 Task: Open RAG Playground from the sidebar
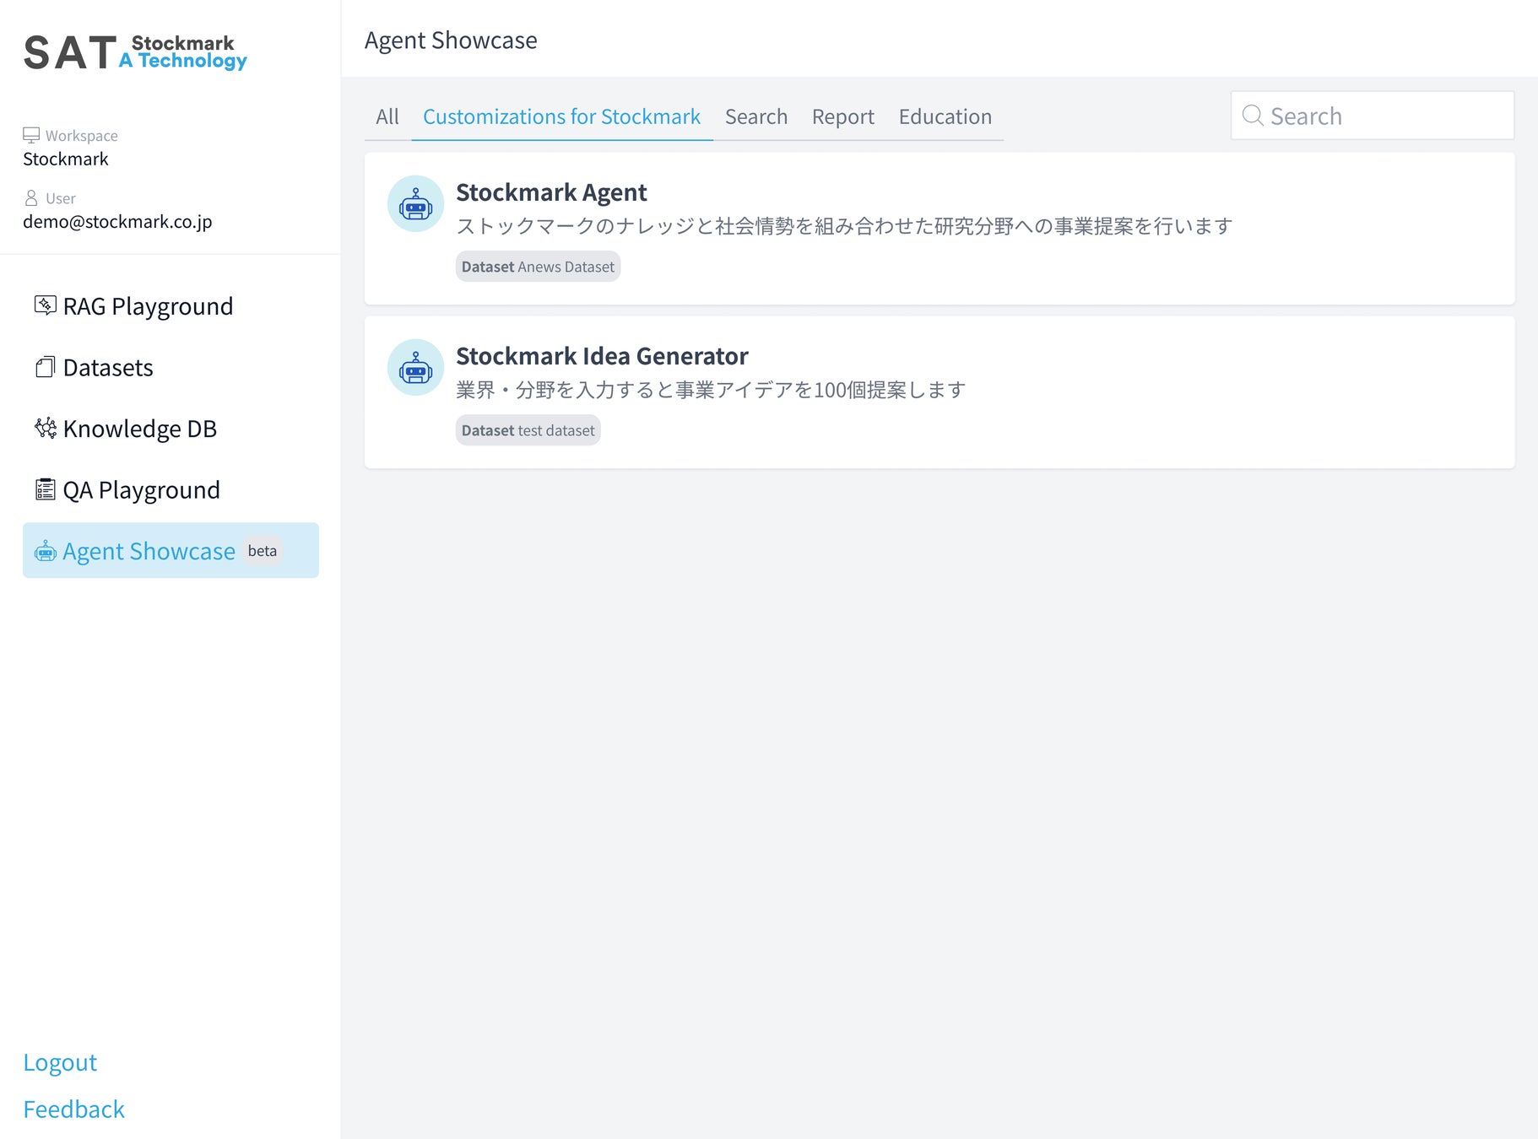click(x=171, y=305)
